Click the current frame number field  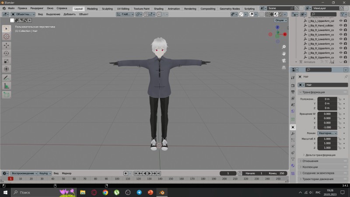pyautogui.click(x=228, y=173)
